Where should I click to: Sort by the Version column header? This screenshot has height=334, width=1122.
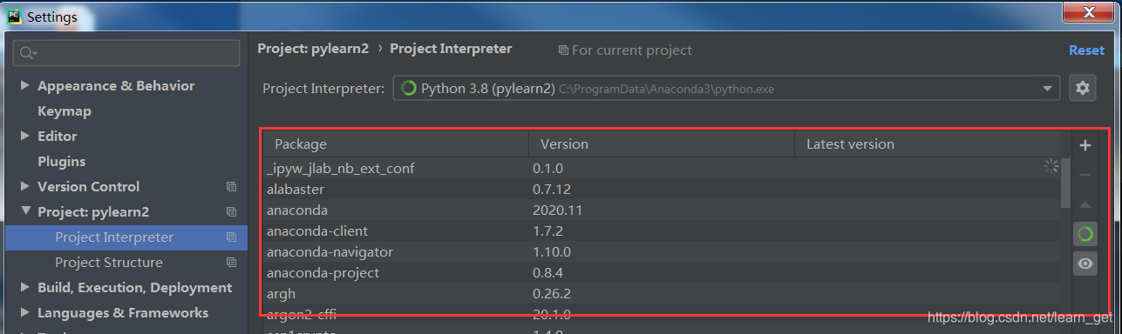point(662,144)
